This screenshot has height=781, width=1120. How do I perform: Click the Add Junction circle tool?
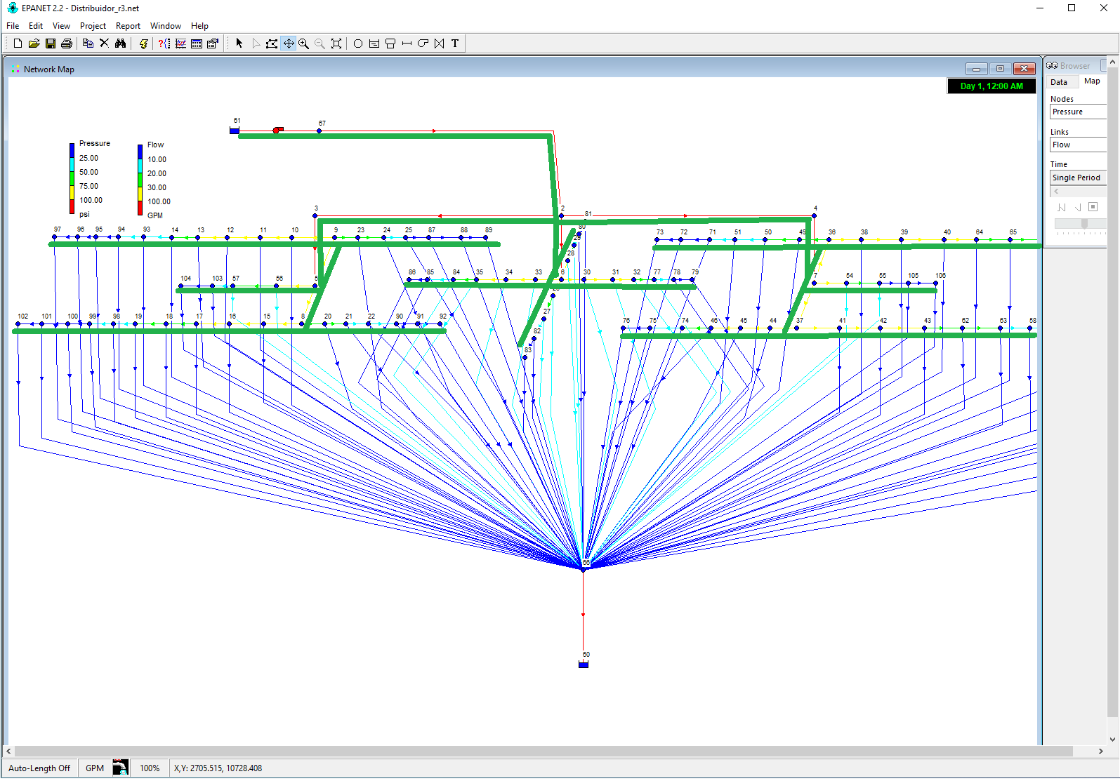(358, 44)
